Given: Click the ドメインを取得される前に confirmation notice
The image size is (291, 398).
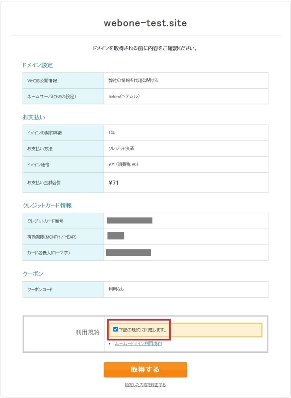Looking at the screenshot, I should [x=145, y=48].
